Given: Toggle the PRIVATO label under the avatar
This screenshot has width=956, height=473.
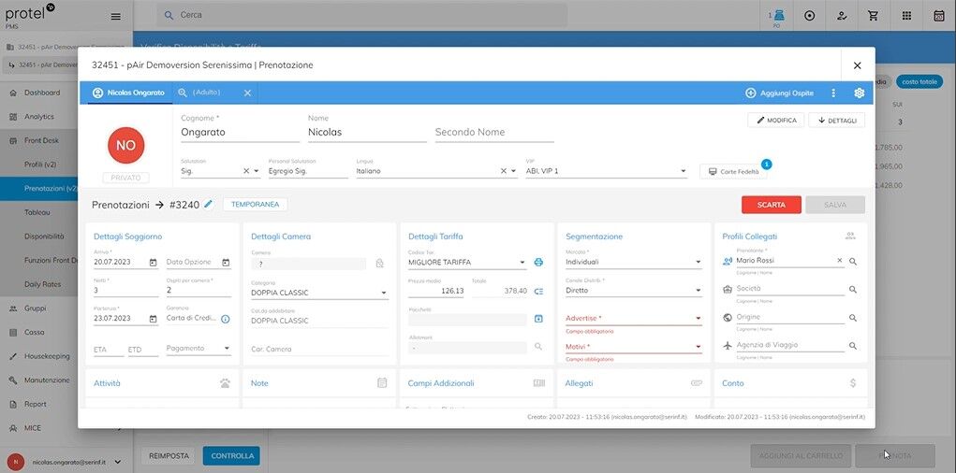Looking at the screenshot, I should 125,178.
